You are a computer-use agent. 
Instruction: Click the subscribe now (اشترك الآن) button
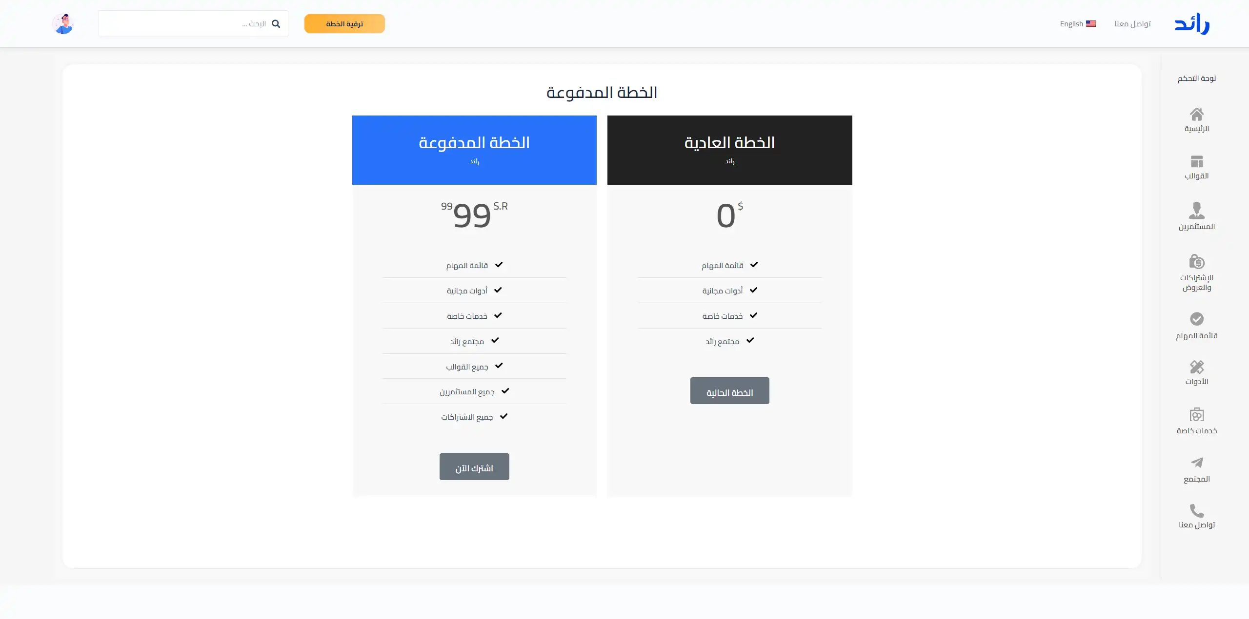click(x=474, y=467)
